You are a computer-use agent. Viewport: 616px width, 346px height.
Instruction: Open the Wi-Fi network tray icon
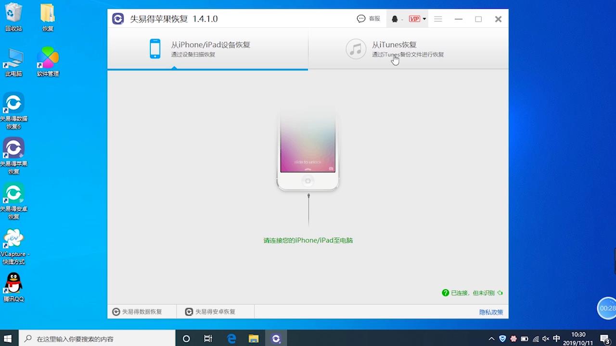pyautogui.click(x=536, y=339)
